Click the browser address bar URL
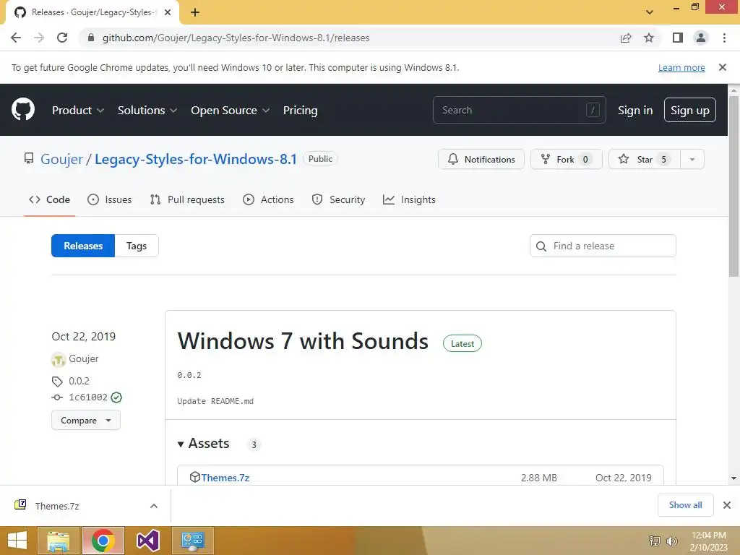740x555 pixels. (x=236, y=38)
